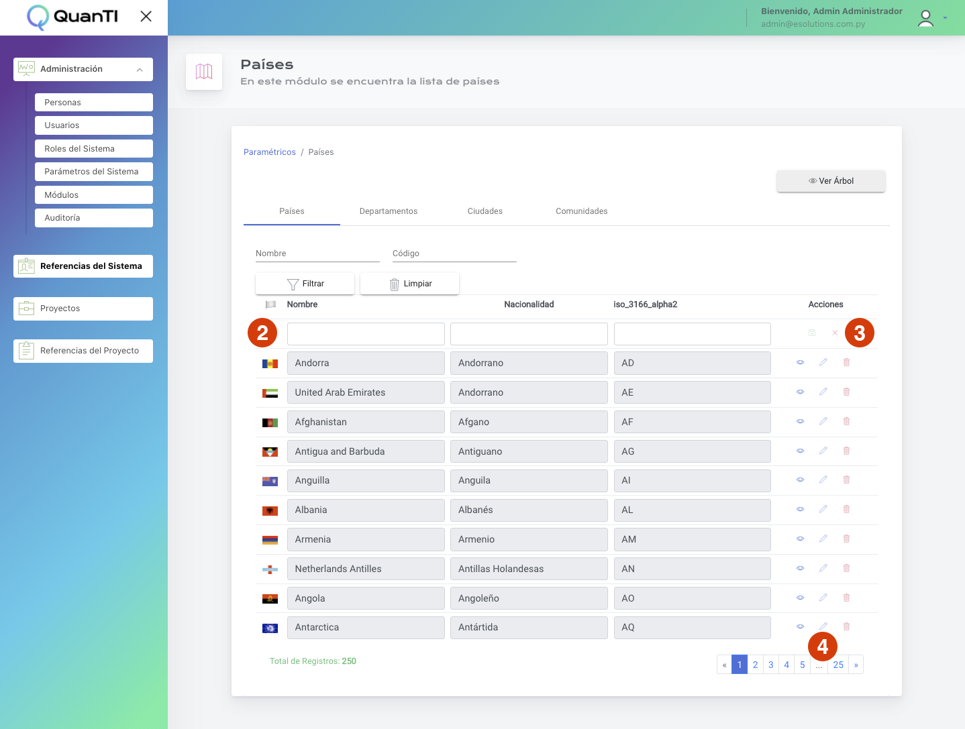Screen dimensions: 965x729
Task: Open the Ciudades tab
Action: pos(485,211)
